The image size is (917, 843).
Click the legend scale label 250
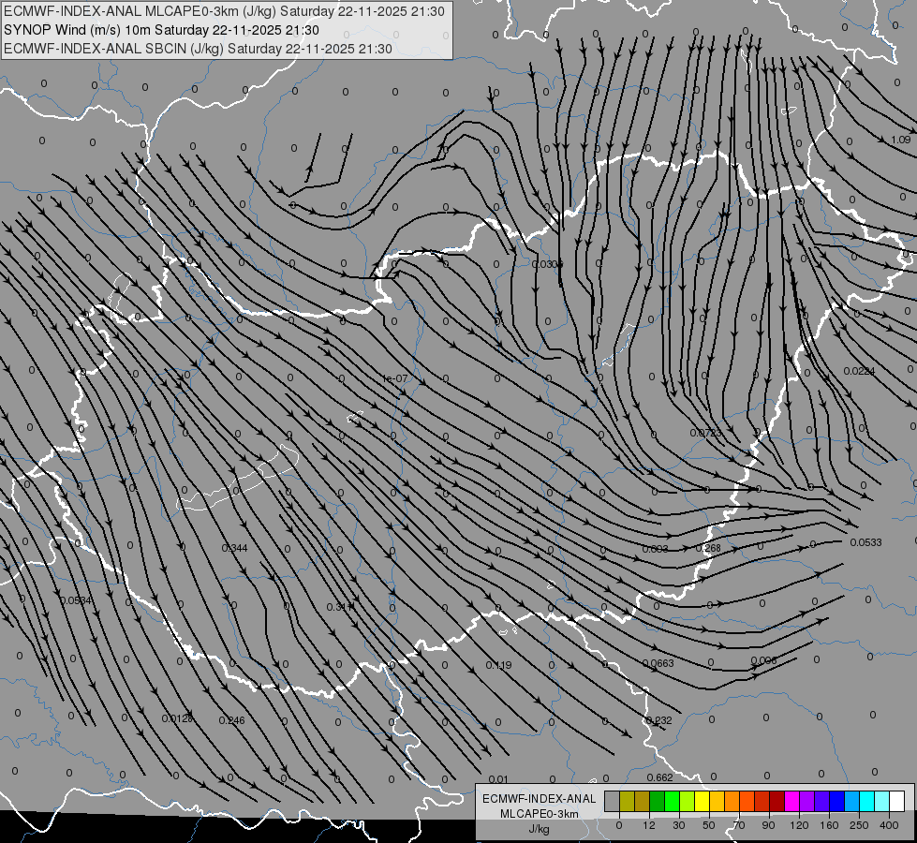pyautogui.click(x=859, y=825)
